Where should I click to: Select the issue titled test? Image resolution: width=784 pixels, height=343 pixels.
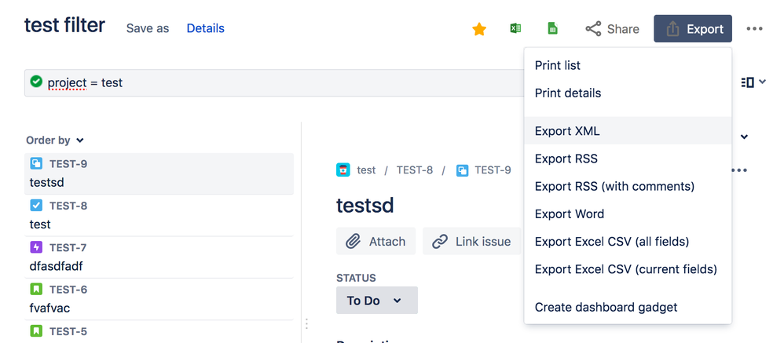[x=159, y=215]
